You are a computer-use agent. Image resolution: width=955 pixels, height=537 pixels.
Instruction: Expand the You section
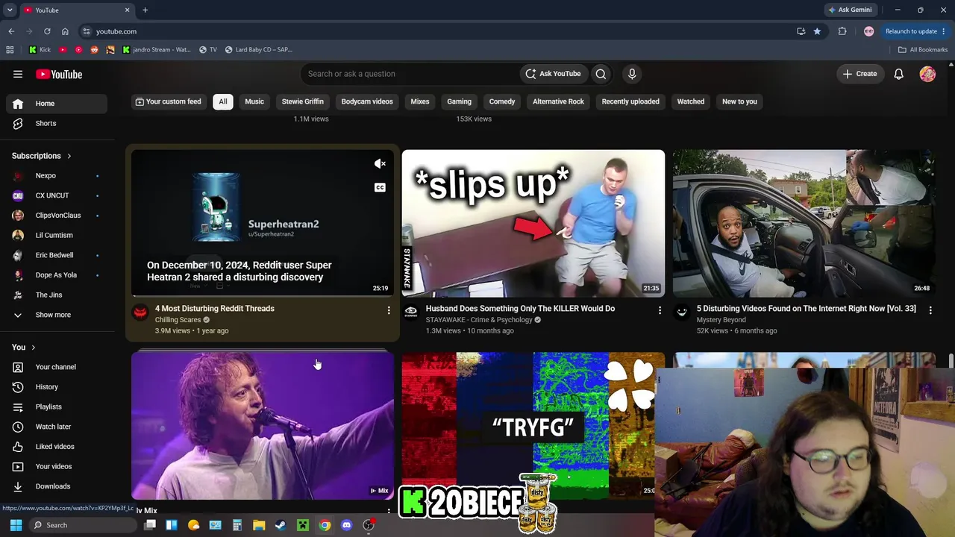click(x=24, y=347)
